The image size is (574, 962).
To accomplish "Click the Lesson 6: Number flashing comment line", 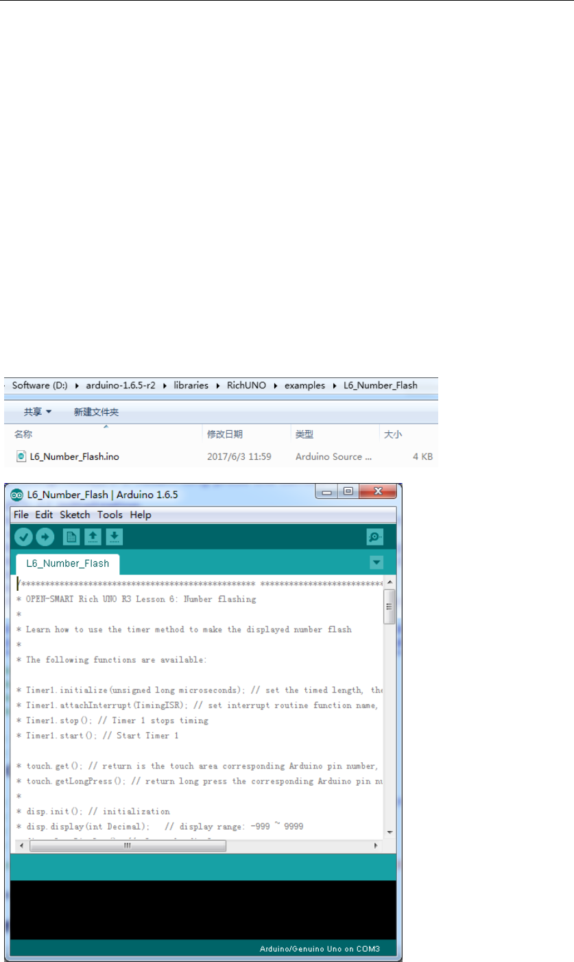I will 137,599.
